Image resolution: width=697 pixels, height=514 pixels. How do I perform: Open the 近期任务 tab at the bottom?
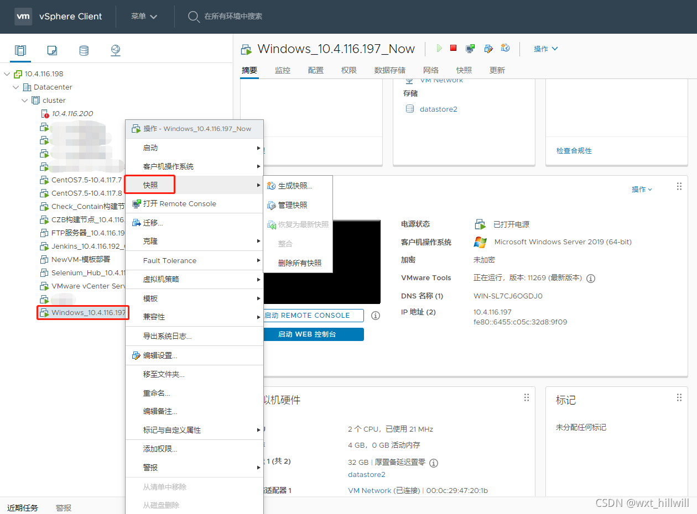tap(23, 507)
